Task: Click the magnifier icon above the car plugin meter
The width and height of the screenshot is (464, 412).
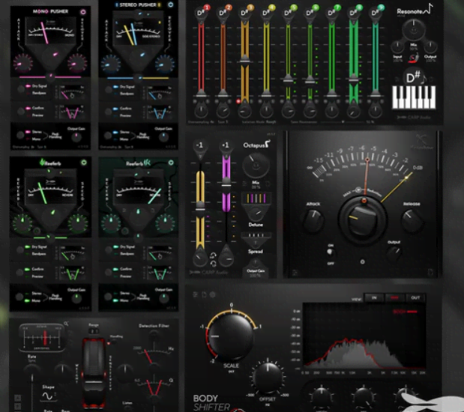Action: (66, 324)
